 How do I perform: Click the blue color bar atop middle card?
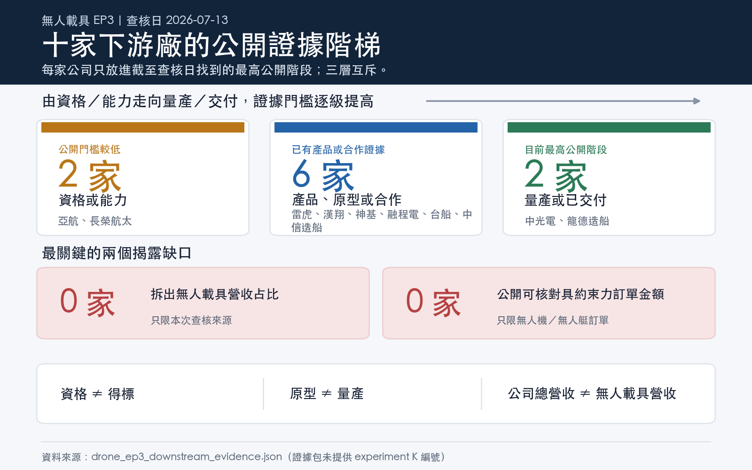tap(376, 127)
